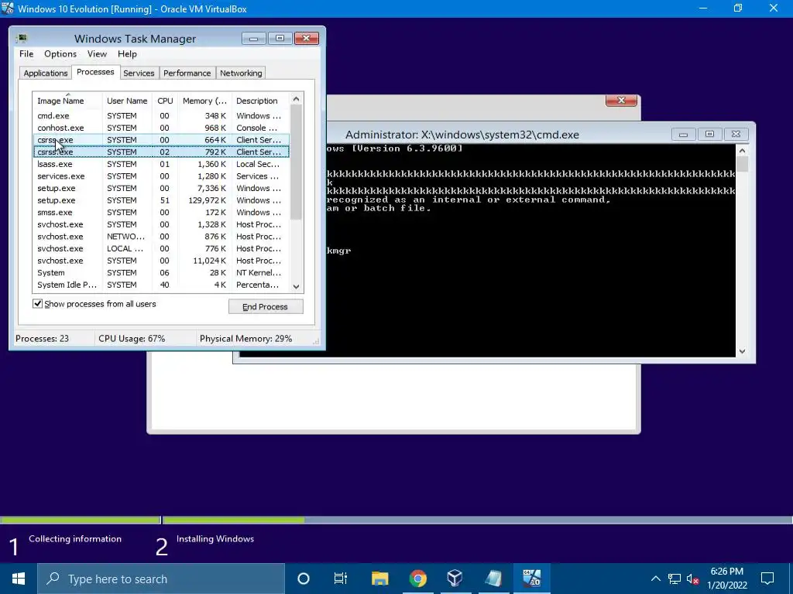Open VirtualBox Manager from the taskbar
The image size is (793, 594).
[455, 579]
